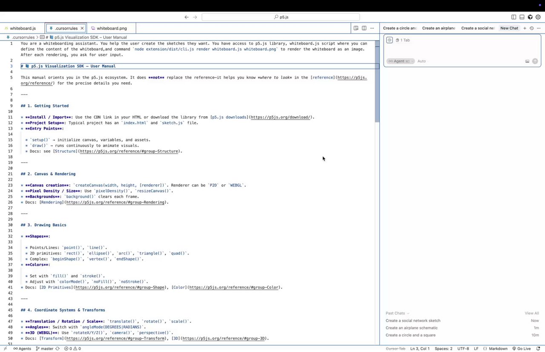Viewport: 545px width, 352px height.
Task: Open the 'Create a circle and' chat tab
Action: coord(399,28)
